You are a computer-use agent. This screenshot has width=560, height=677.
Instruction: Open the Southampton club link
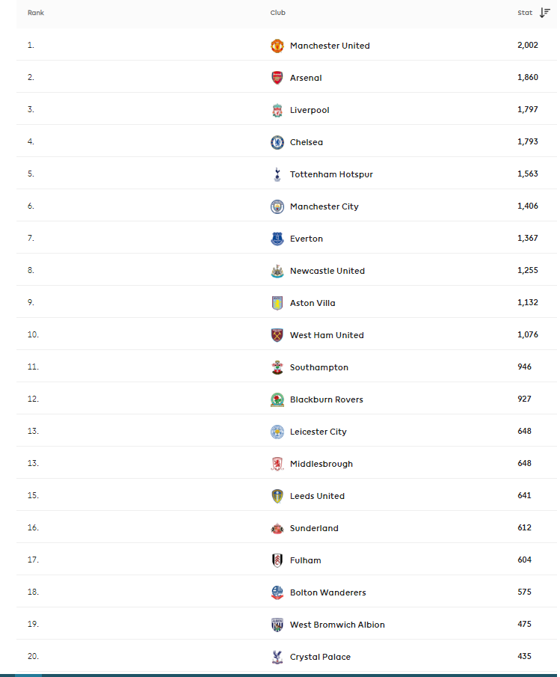tap(319, 367)
